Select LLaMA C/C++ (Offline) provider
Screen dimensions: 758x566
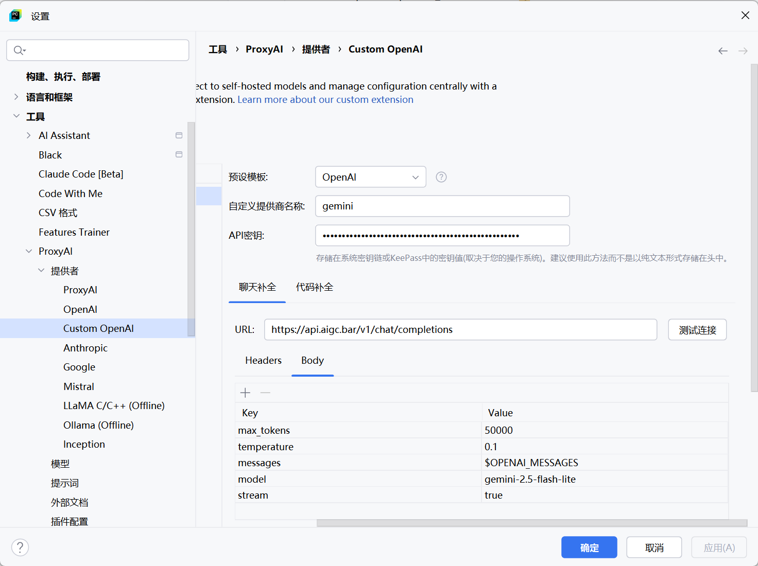pyautogui.click(x=114, y=405)
